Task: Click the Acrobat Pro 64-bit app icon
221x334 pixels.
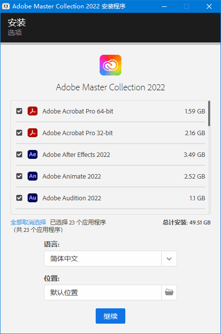Action: click(33, 111)
